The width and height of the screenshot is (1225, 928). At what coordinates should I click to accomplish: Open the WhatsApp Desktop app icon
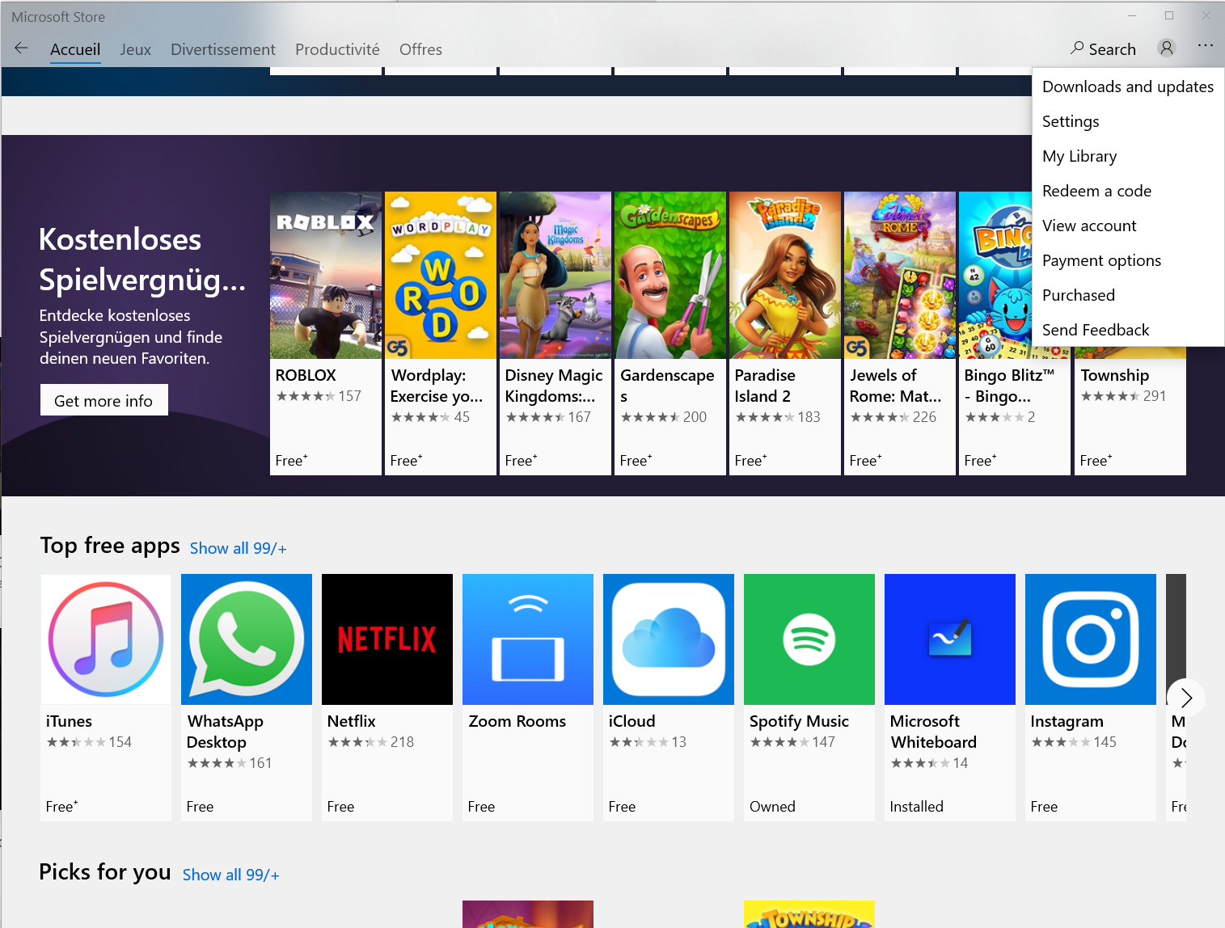pyautogui.click(x=247, y=639)
